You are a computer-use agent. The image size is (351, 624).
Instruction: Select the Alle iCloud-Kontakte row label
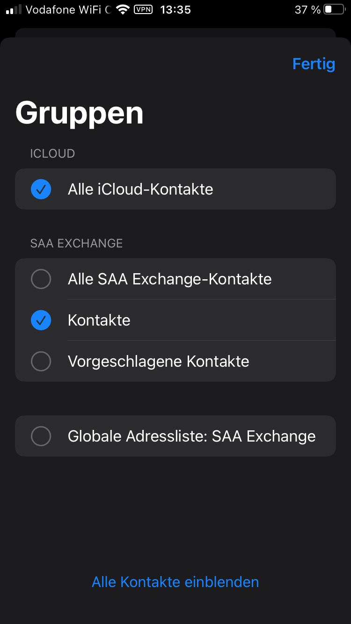point(140,189)
